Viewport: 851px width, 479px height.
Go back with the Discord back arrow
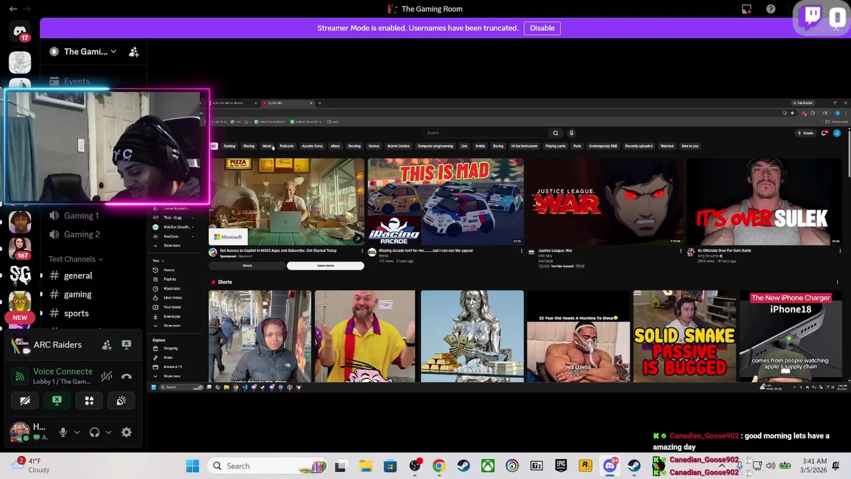(x=13, y=9)
